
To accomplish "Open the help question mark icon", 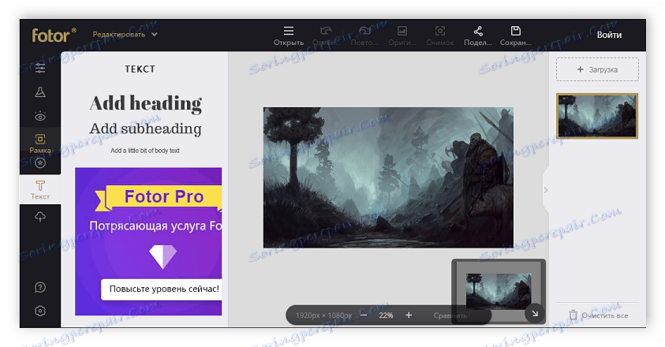I will [40, 288].
